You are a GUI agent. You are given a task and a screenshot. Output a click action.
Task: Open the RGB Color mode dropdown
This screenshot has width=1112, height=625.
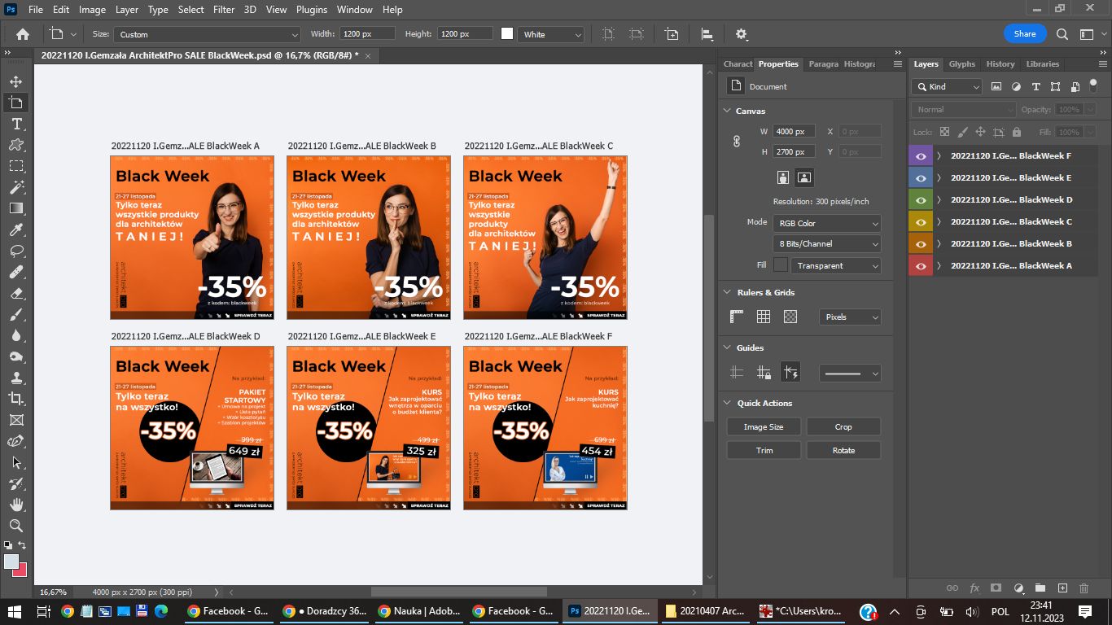pyautogui.click(x=827, y=223)
